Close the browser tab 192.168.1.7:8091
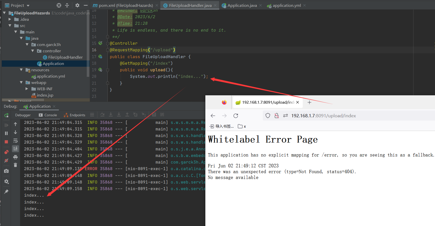 [x=298, y=102]
